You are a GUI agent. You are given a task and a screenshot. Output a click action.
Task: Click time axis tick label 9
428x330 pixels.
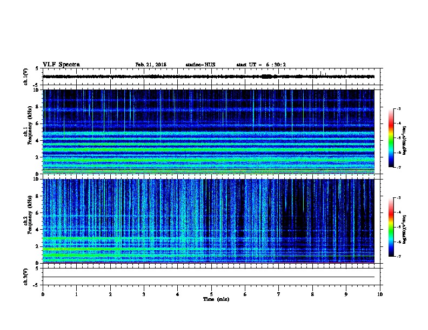tap(346, 294)
